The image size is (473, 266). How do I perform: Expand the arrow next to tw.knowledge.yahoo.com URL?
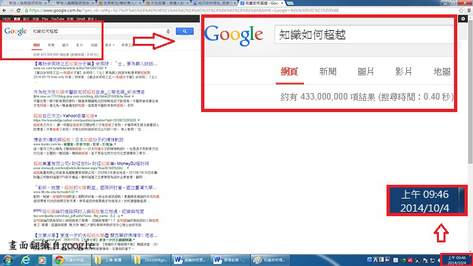tap(139, 121)
